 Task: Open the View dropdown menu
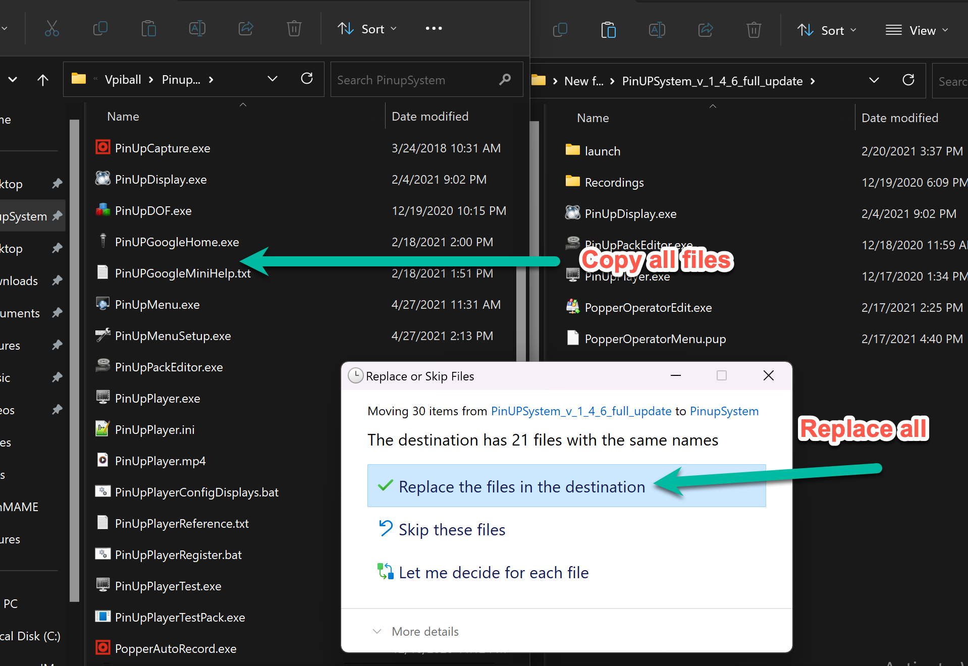(917, 30)
